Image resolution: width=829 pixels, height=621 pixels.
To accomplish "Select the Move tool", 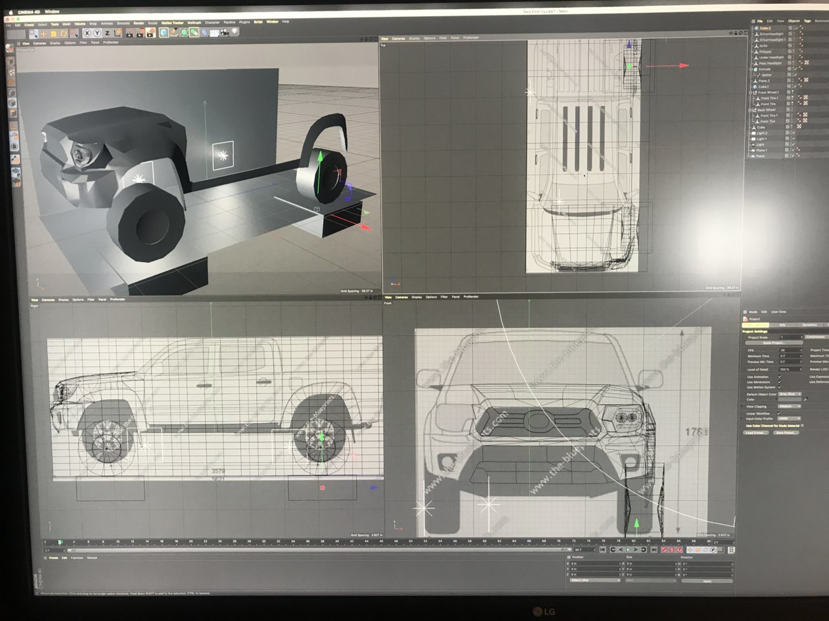I will [x=43, y=34].
